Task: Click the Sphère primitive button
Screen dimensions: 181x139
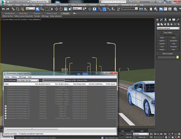Action: coord(162,41)
